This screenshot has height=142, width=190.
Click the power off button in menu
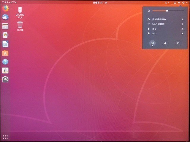[178, 43]
